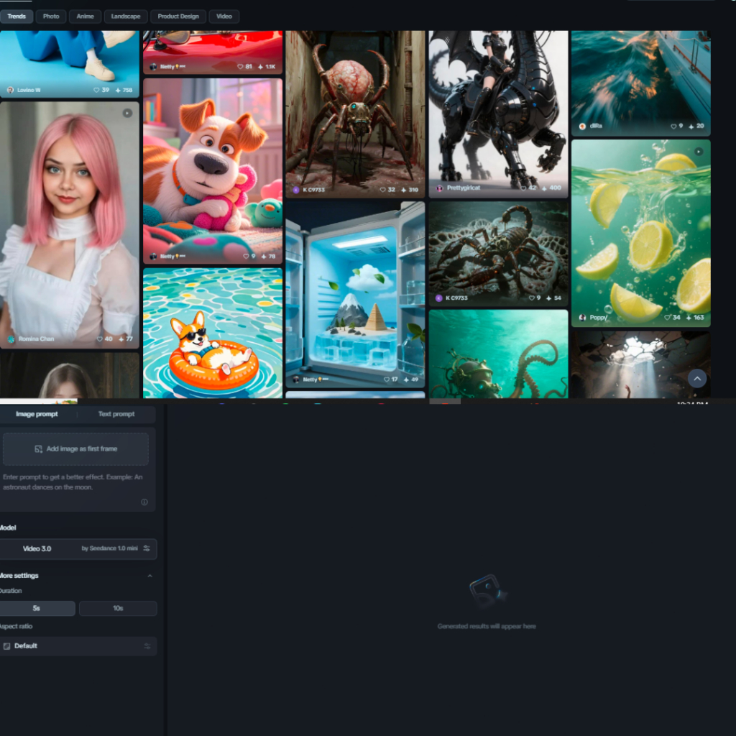The image size is (736, 736).
Task: Open Netty's name on the cartoon dog card
Action: click(167, 257)
